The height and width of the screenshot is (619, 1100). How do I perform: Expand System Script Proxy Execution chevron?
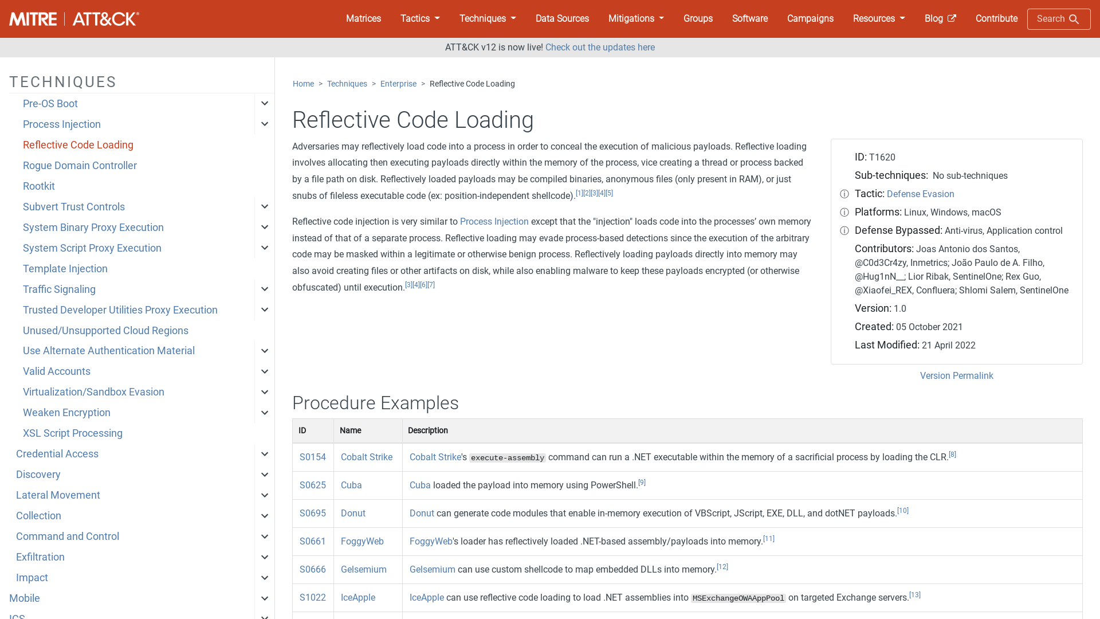coord(265,248)
